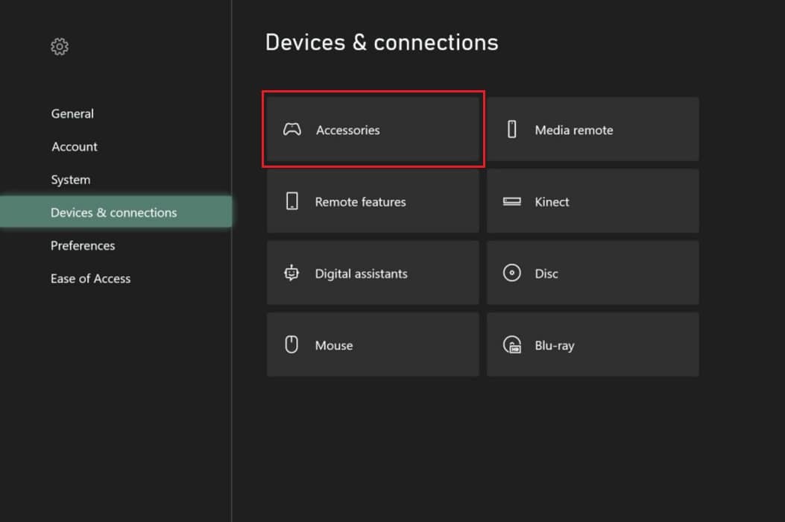Open Blu-ray settings
This screenshot has width=785, height=522.
tap(593, 345)
